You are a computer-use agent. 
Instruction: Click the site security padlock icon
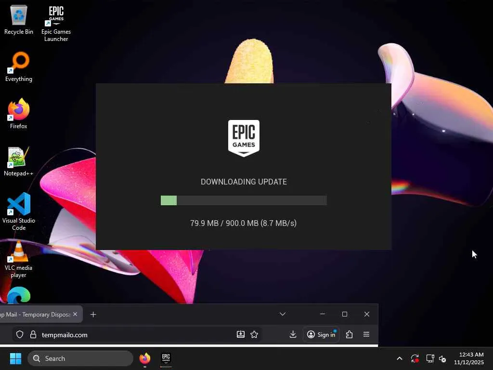coord(33,334)
